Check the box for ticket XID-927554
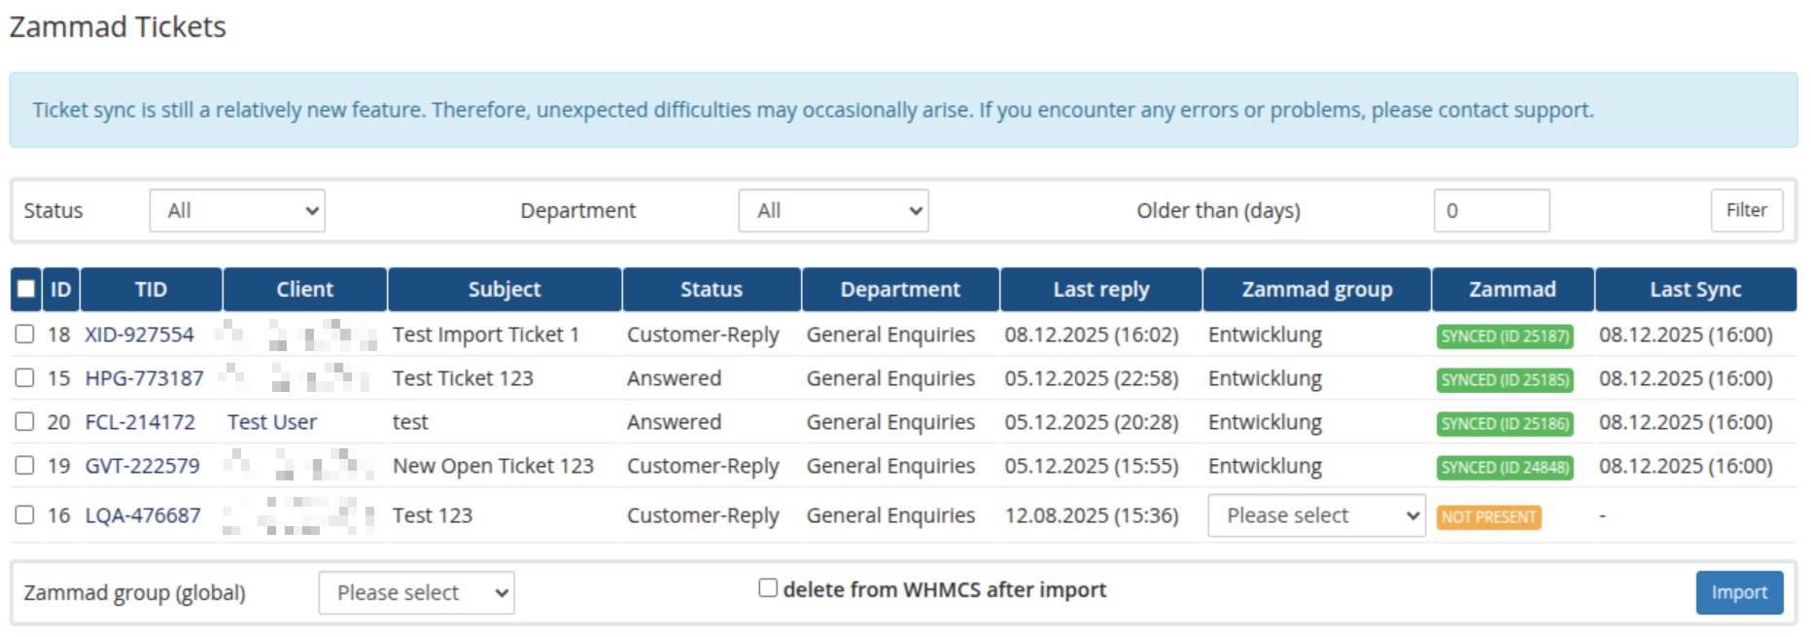 coord(25,335)
